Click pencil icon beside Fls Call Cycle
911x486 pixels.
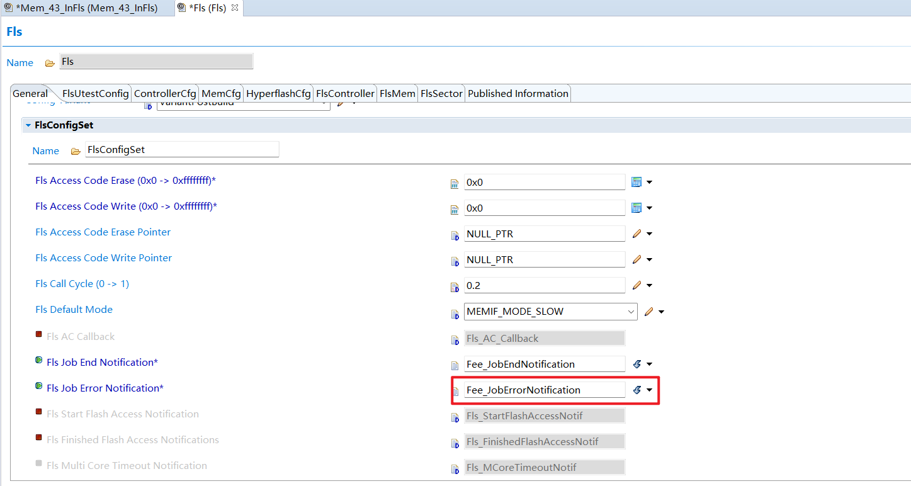point(637,285)
